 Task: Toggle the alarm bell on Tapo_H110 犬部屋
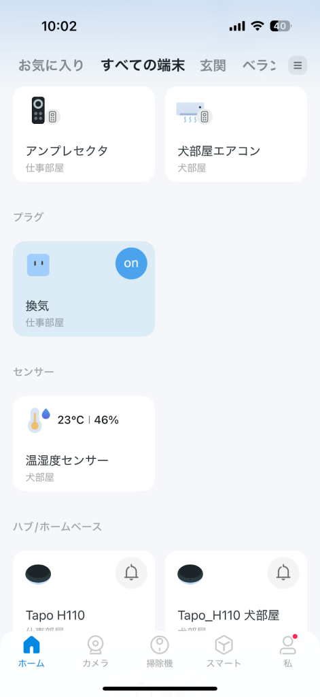(283, 573)
